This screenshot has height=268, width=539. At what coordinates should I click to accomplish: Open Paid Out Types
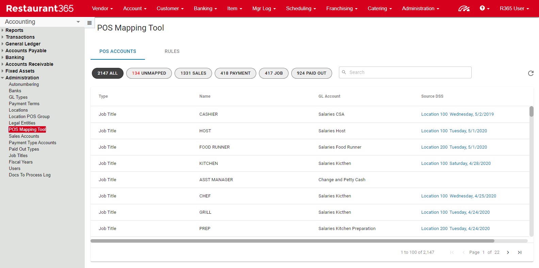(x=24, y=149)
